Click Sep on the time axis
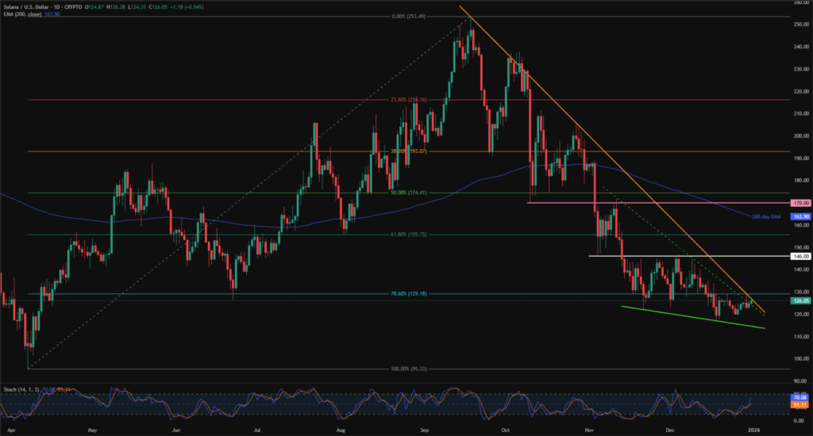Viewport: 813px width, 436px height. pyautogui.click(x=424, y=429)
